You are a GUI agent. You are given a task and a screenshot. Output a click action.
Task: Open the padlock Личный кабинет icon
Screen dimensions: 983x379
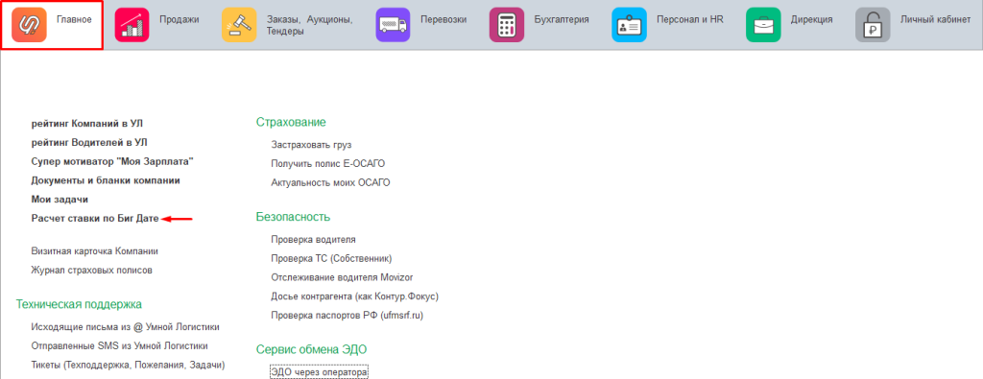tap(873, 25)
